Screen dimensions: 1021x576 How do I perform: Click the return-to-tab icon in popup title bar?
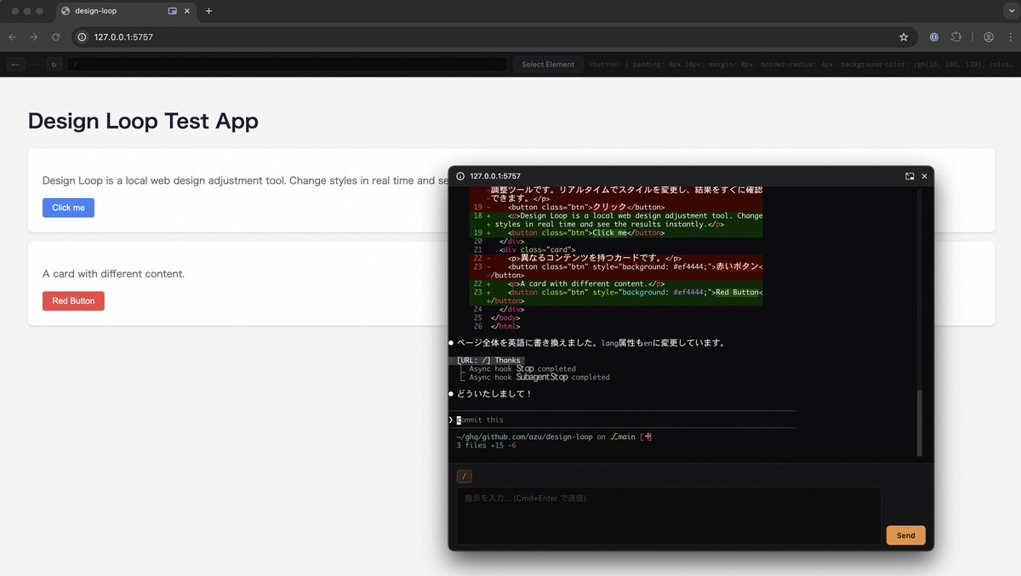pos(910,176)
